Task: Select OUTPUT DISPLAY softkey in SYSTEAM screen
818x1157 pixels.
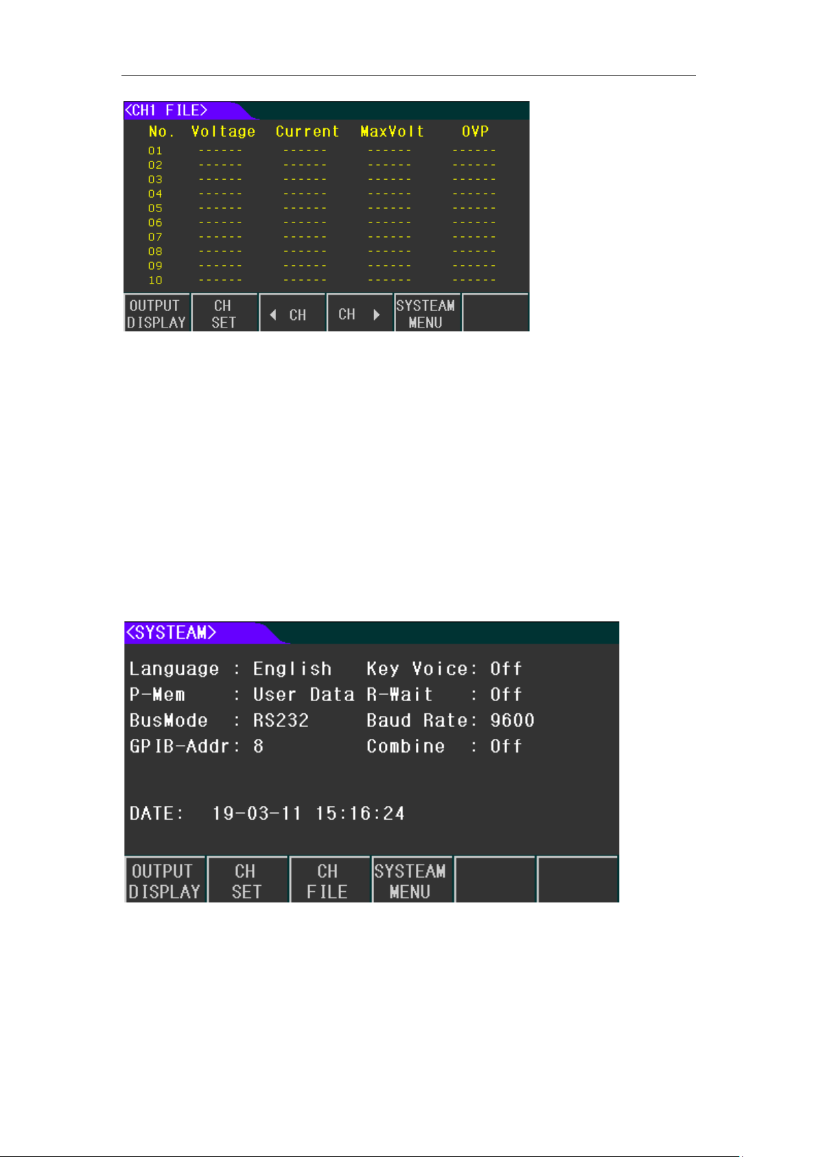Action: pos(165,881)
